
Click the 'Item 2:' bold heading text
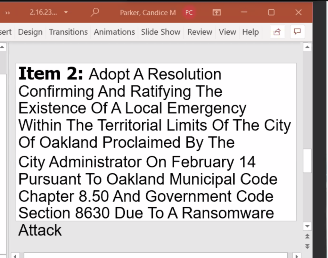pyautogui.click(x=51, y=73)
